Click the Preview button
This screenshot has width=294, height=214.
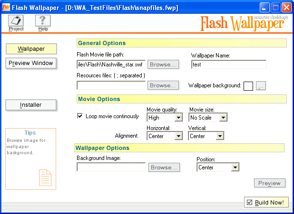(x=270, y=183)
